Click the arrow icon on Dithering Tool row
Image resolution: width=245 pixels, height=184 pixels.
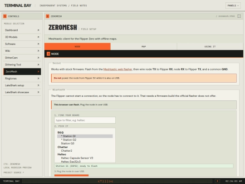38,65
